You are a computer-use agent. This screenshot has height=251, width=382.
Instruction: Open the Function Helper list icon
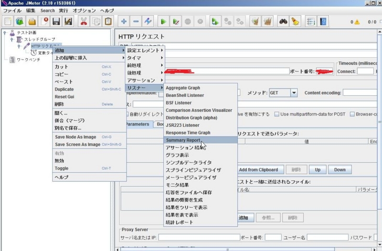pos(311,21)
